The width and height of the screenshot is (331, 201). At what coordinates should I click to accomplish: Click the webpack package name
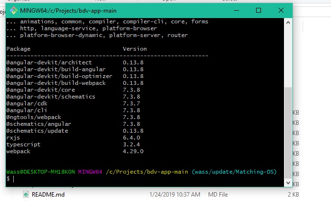(x=19, y=151)
